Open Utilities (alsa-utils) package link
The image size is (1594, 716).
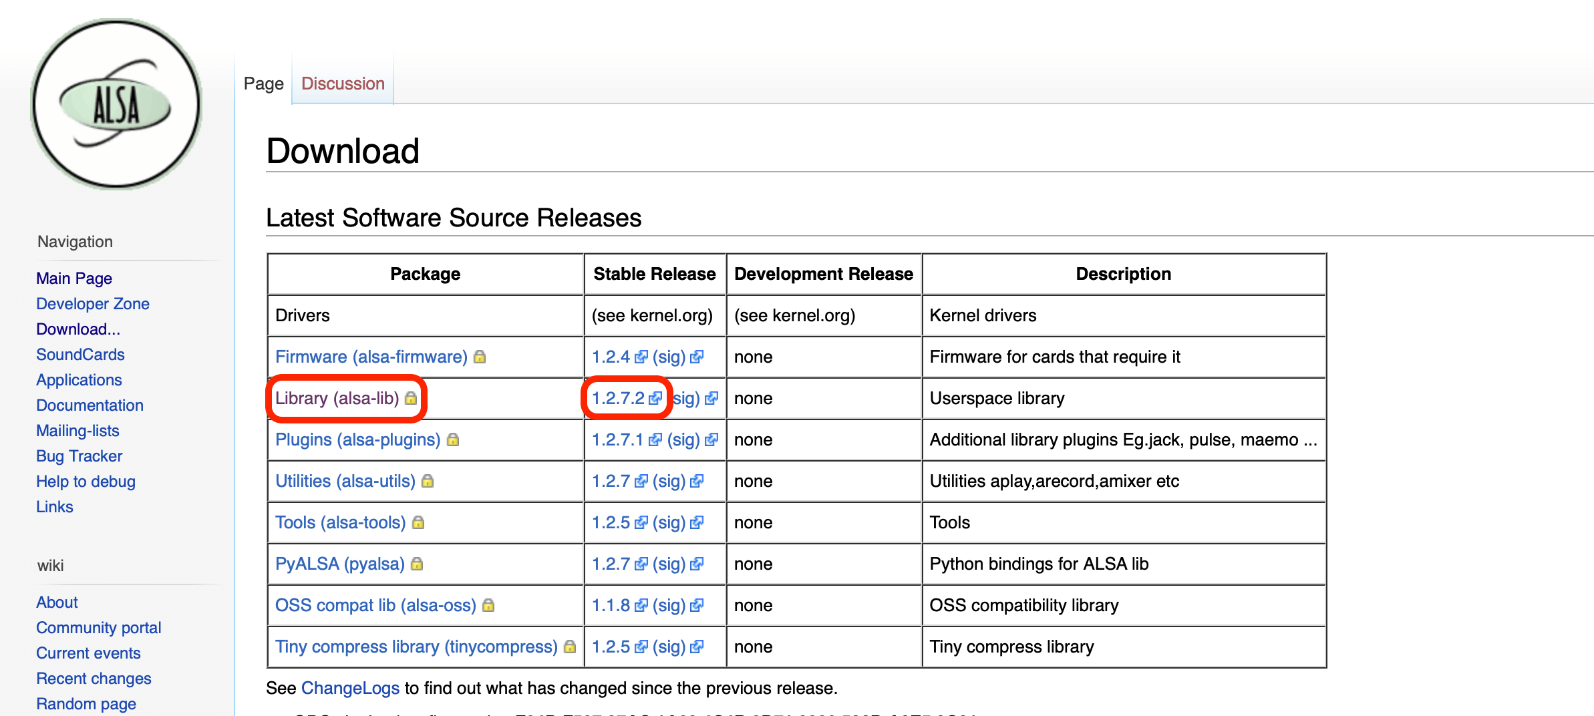(x=345, y=482)
